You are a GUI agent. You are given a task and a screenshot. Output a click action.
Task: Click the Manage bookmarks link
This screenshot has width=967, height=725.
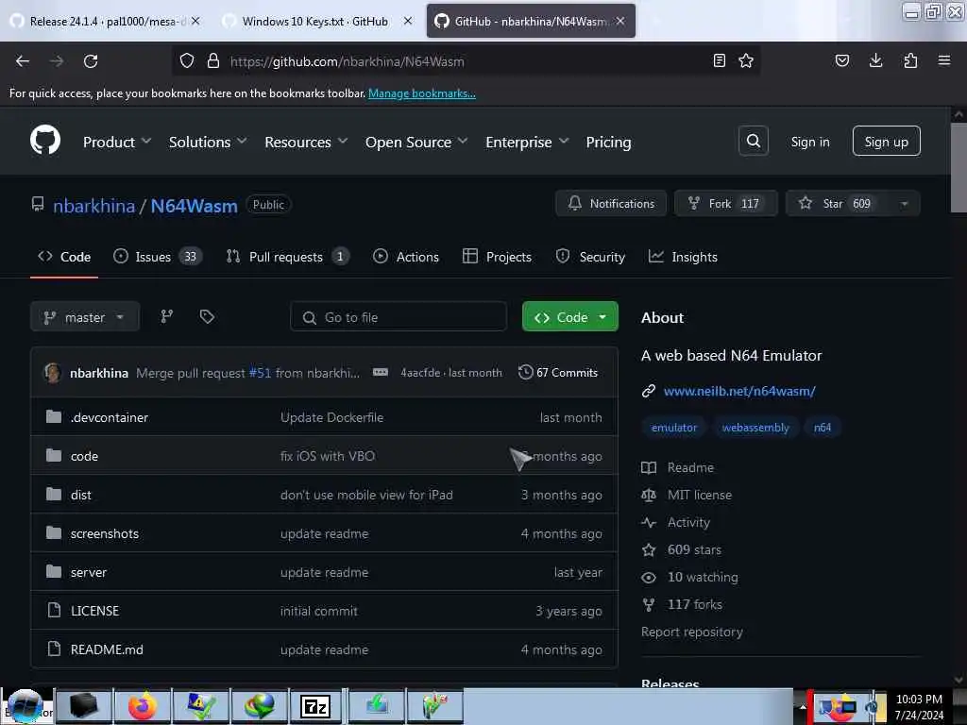click(422, 93)
